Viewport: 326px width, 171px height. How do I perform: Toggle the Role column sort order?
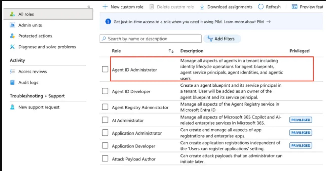click(x=171, y=51)
